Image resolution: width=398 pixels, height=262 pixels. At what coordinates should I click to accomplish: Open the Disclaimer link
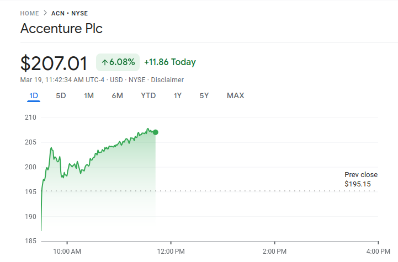tap(167, 80)
